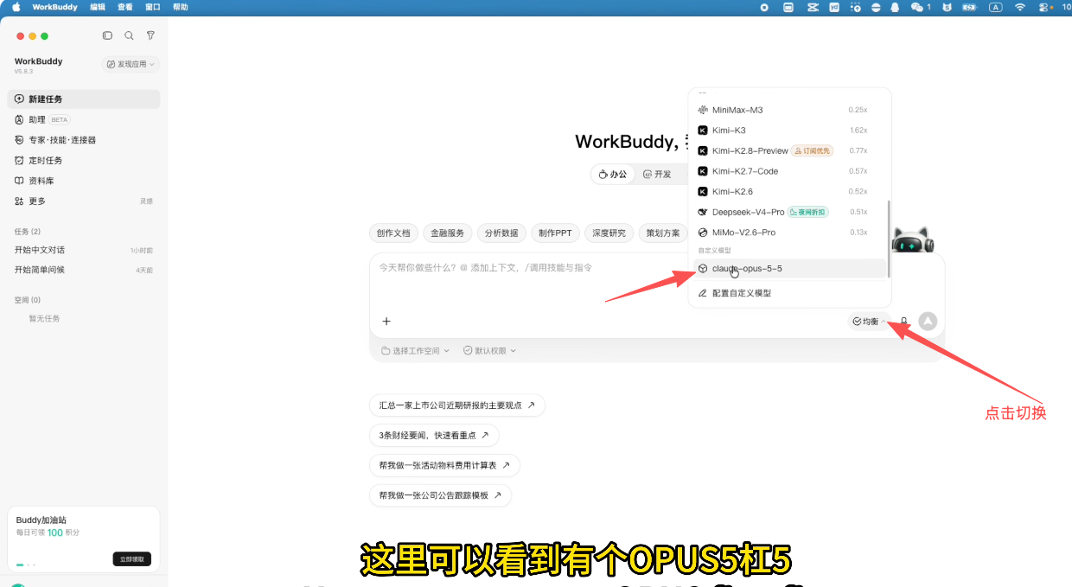Screen dimensions: 1072x587
Task: Choose Kimi-K3 model
Action: 790,131
